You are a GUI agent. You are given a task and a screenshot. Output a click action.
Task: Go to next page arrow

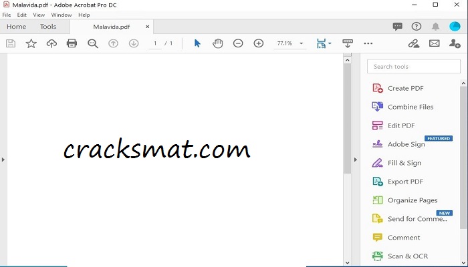pyautogui.click(x=134, y=43)
